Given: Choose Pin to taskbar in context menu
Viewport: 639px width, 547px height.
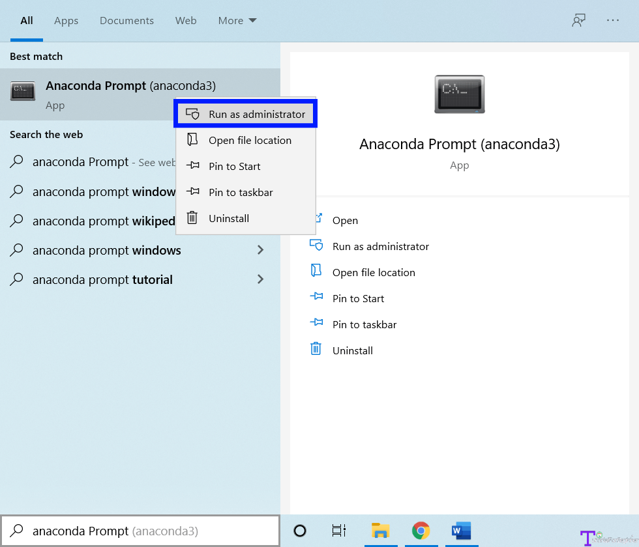Looking at the screenshot, I should 246,192.
